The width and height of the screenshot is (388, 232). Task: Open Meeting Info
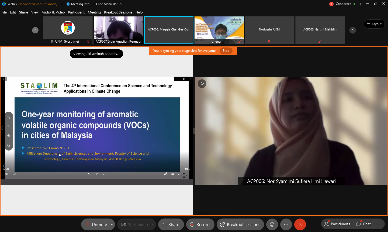click(x=78, y=4)
